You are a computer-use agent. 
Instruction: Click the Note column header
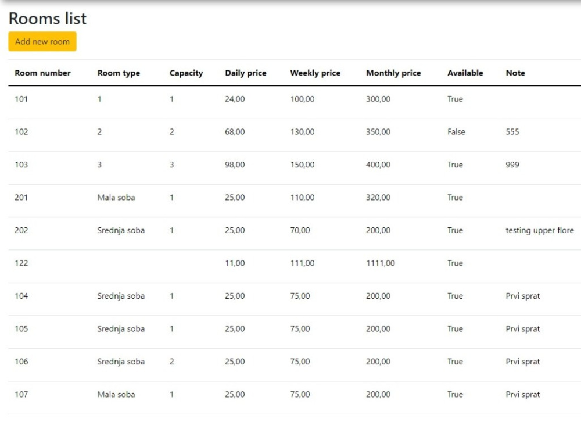(515, 73)
